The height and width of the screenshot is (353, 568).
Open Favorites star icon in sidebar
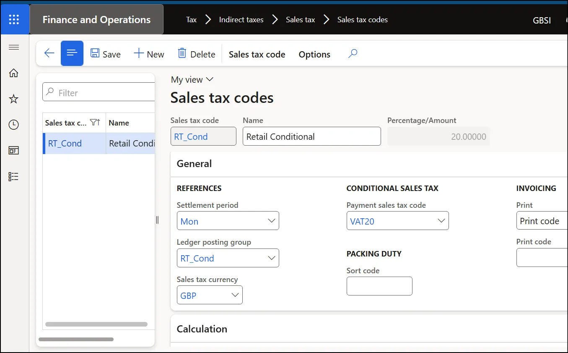pyautogui.click(x=14, y=99)
